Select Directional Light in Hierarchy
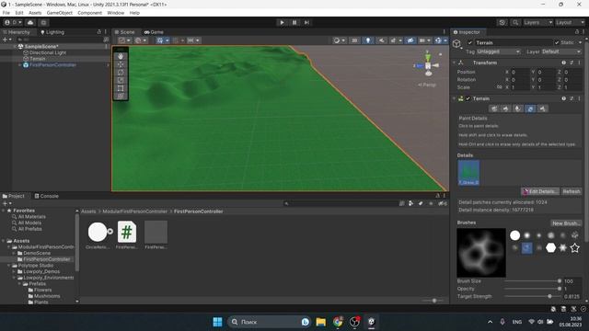 tap(48, 52)
